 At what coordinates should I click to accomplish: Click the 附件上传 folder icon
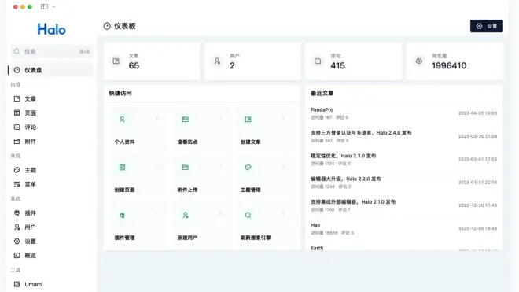point(186,168)
